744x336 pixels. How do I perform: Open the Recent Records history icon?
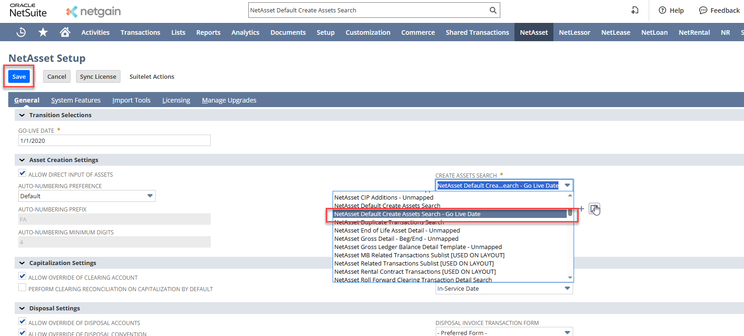[x=21, y=32]
